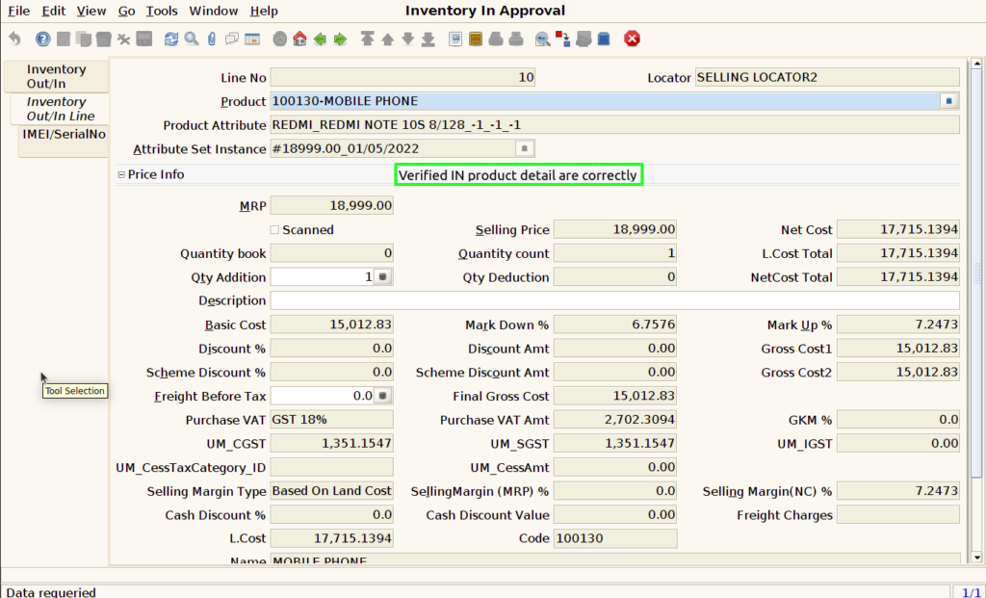Go to the Home menu house icon
Image resolution: width=986 pixels, height=598 pixels.
click(300, 39)
